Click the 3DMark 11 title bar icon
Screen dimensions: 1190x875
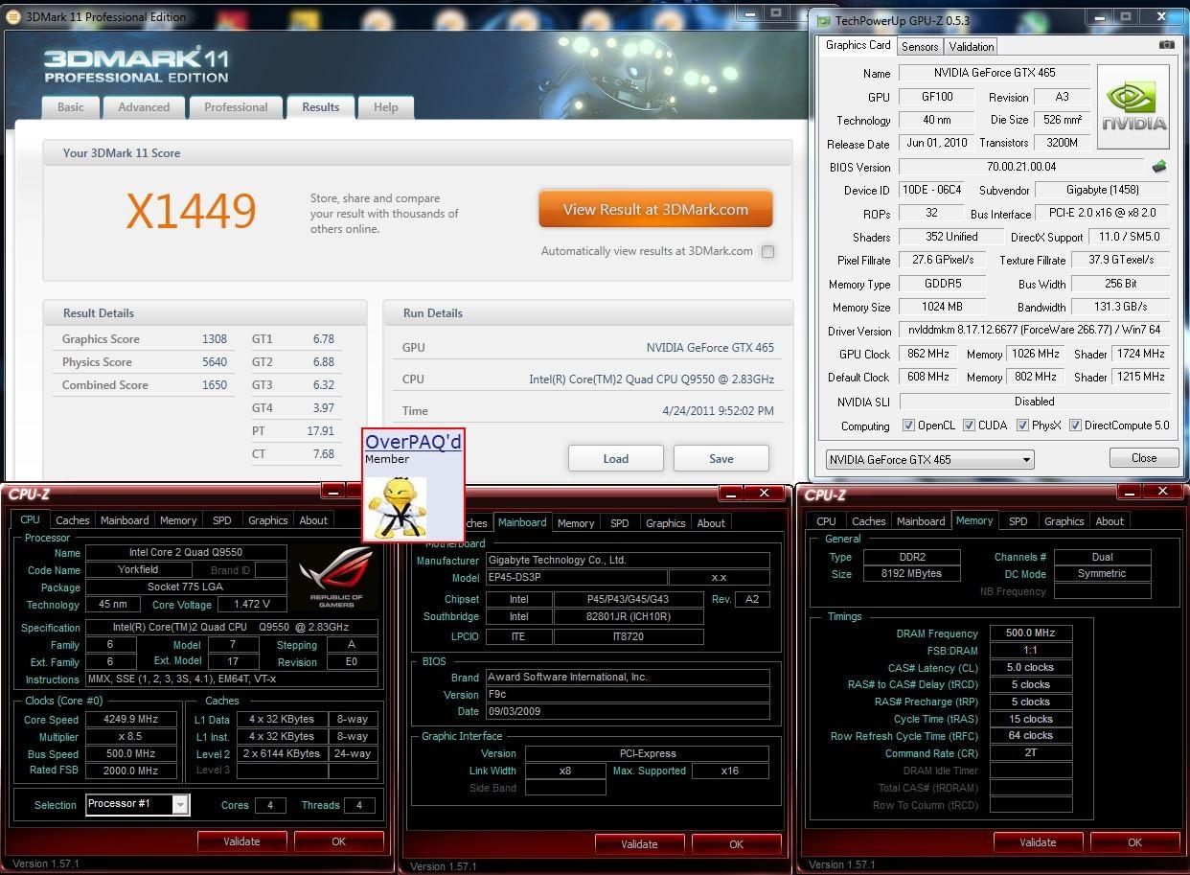14,16
